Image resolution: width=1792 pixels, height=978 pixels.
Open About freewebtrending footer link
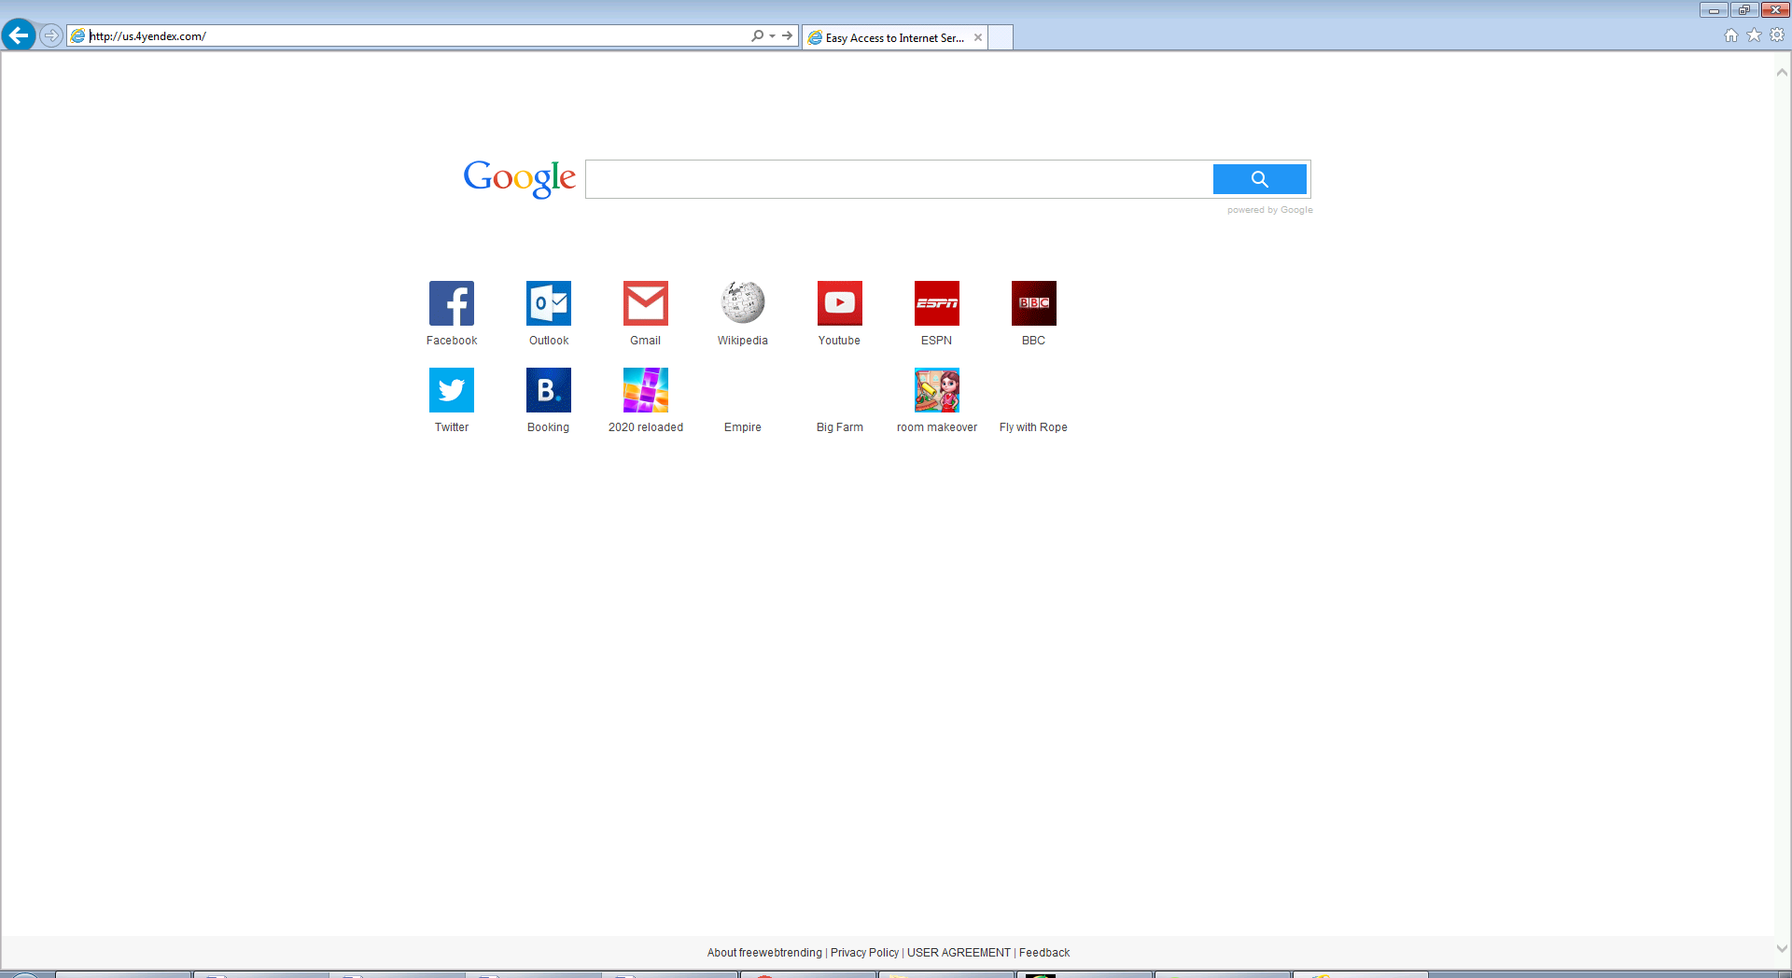tap(764, 953)
